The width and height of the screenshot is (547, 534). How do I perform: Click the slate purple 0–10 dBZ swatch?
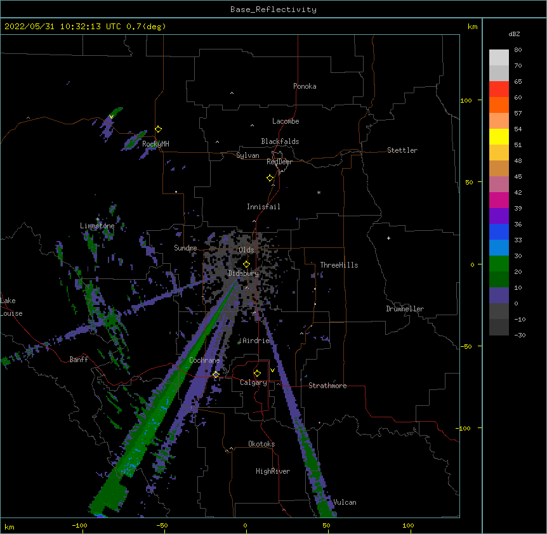point(499,296)
